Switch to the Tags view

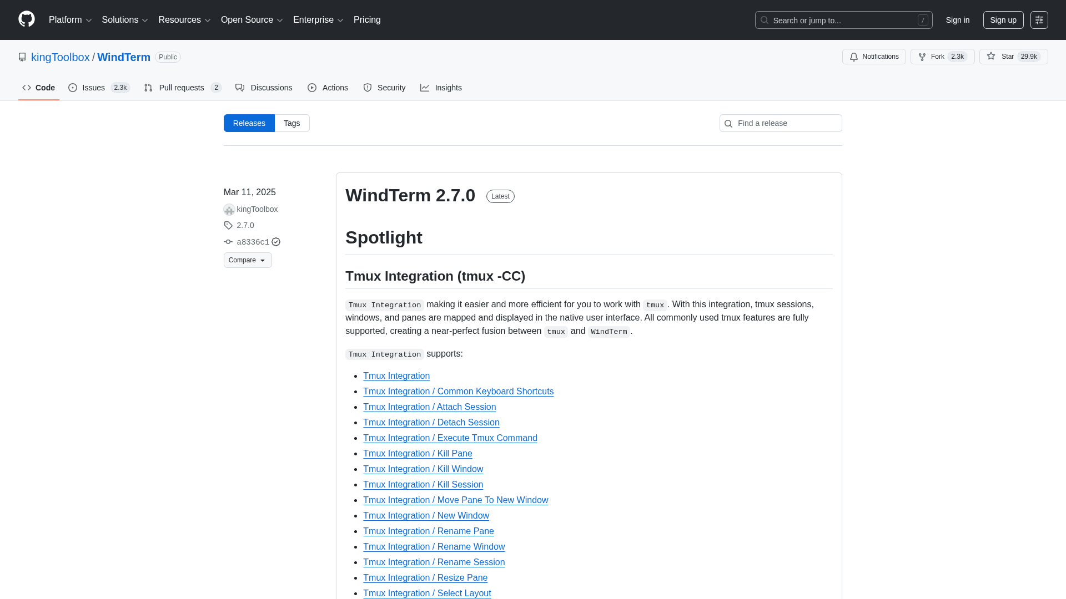click(x=291, y=123)
